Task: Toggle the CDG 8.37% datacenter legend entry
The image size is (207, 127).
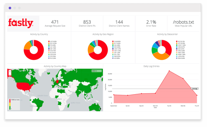Action: click(180, 47)
